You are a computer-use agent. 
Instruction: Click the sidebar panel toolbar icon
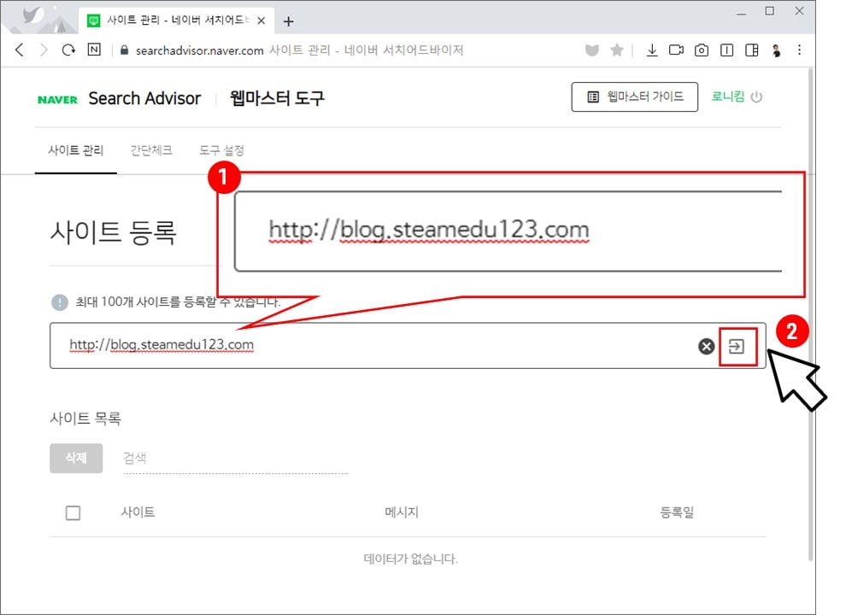click(x=726, y=50)
